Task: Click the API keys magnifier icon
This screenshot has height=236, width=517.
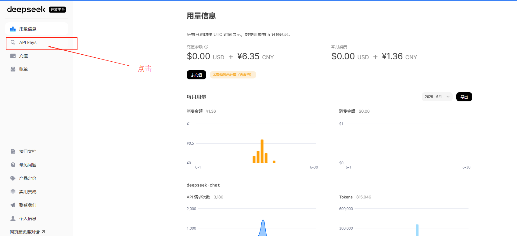Action: [x=13, y=42]
